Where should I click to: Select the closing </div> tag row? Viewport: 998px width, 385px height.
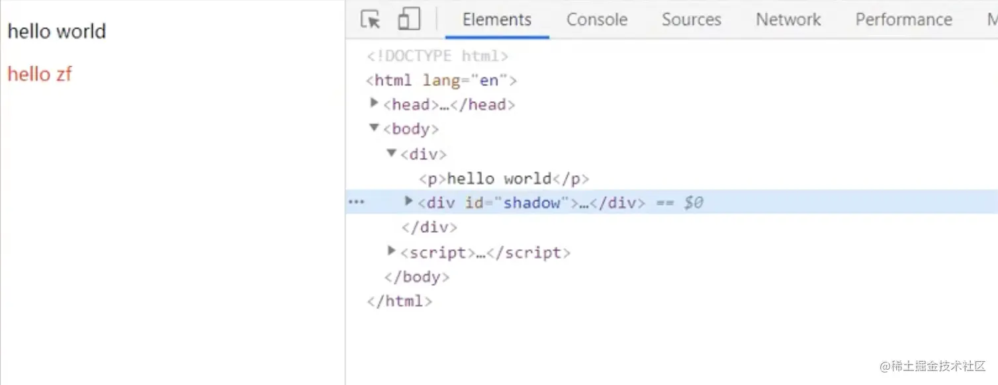(430, 228)
